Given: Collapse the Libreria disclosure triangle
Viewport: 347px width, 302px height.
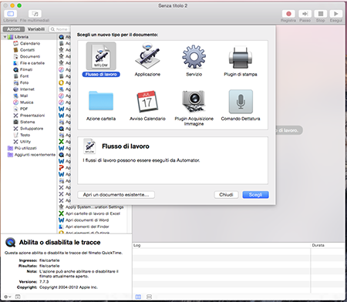Looking at the screenshot, I should click(x=5, y=37).
